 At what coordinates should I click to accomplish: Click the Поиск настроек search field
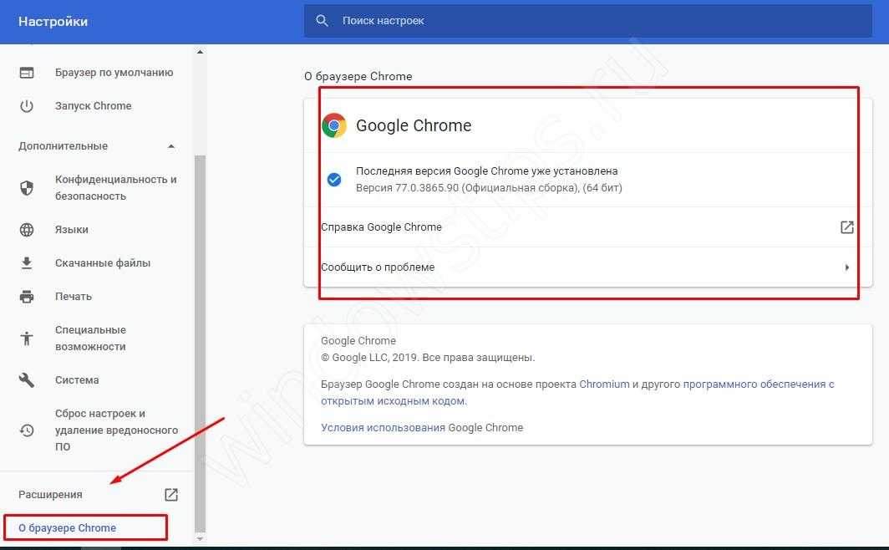point(585,21)
